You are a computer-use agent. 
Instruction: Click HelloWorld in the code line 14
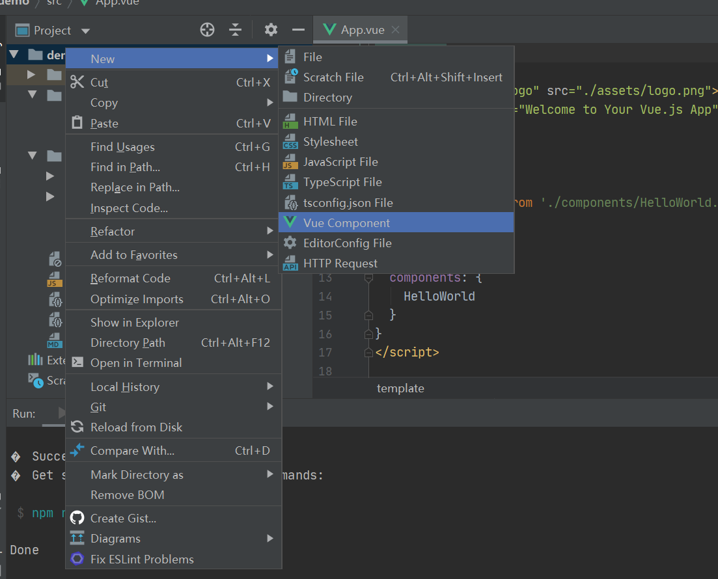point(439,296)
